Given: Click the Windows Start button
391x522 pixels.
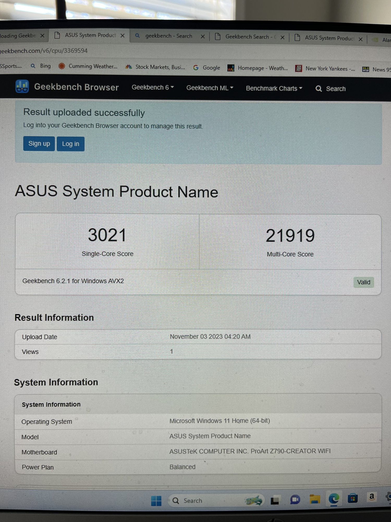Looking at the screenshot, I should click(156, 501).
